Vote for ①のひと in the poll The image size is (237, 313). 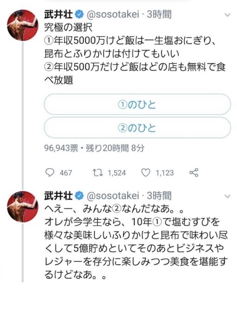[137, 104]
